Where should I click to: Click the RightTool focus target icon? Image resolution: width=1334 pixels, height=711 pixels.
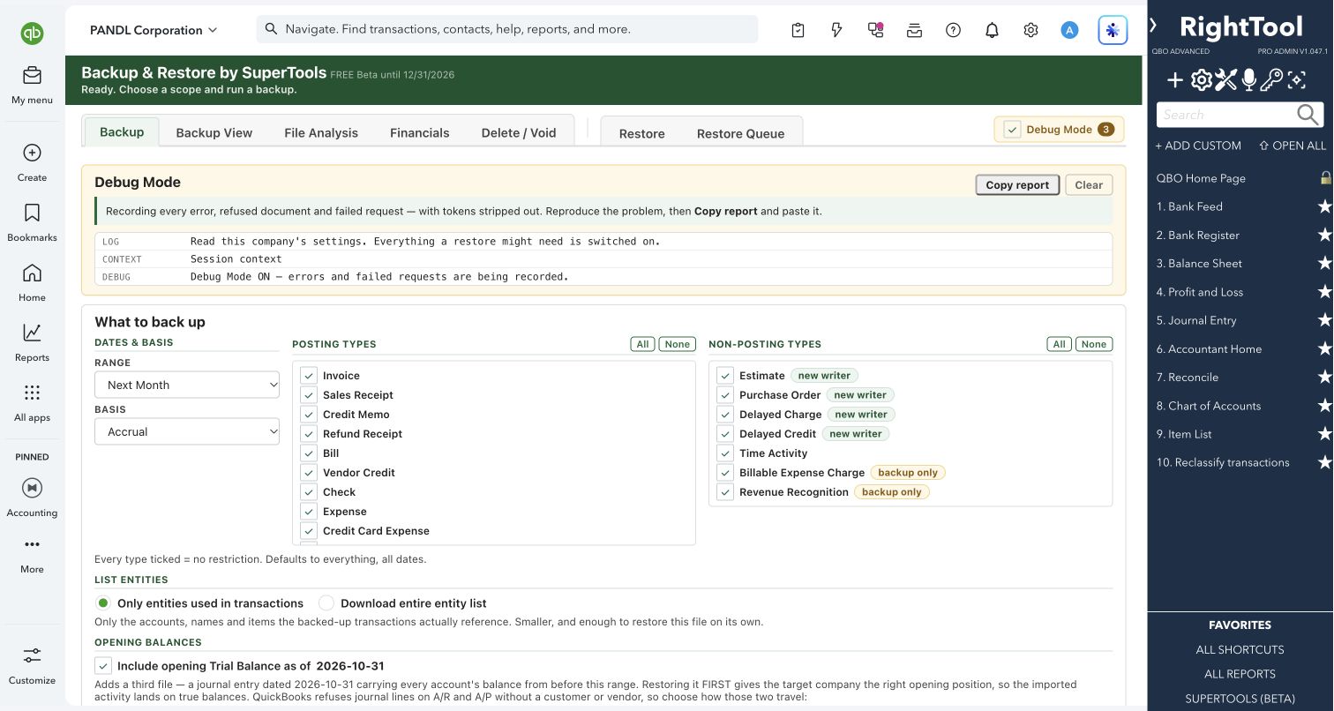coord(1296,81)
